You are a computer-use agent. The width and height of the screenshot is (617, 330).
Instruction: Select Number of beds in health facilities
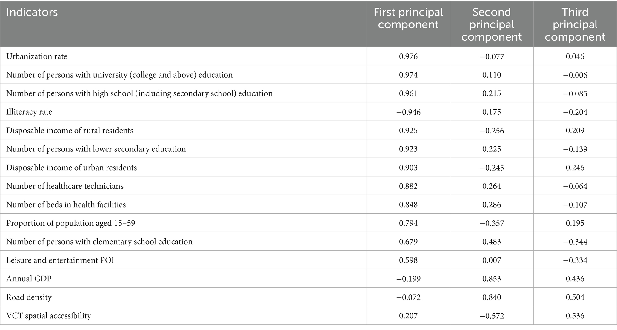pos(66,204)
